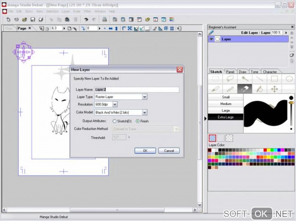
Task: Select the Lasso tool
Action: click(230, 79)
